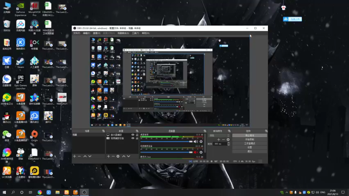349x196 pixels.
Task: Decrease transition duration with the down arrow
Action: coord(228,145)
